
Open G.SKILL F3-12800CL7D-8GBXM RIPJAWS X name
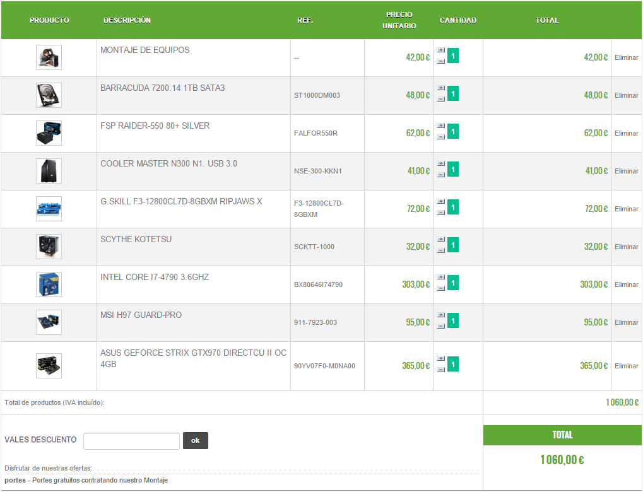[x=181, y=201]
